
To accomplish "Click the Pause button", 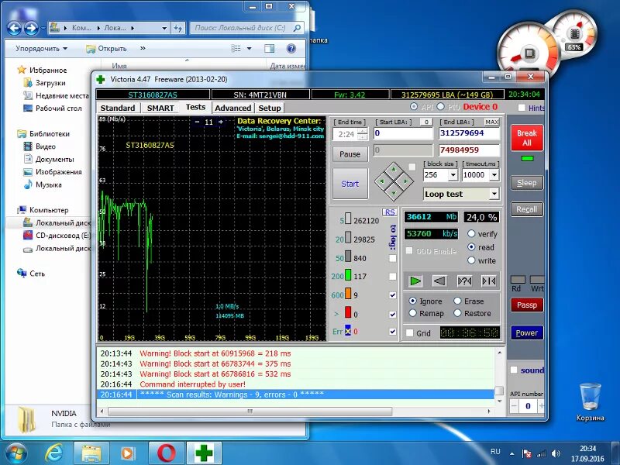I will pyautogui.click(x=350, y=153).
